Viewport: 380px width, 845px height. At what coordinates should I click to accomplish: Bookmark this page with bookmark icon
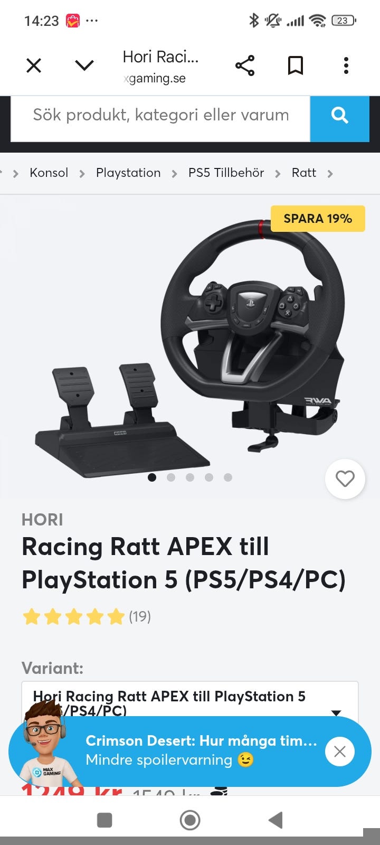click(296, 65)
